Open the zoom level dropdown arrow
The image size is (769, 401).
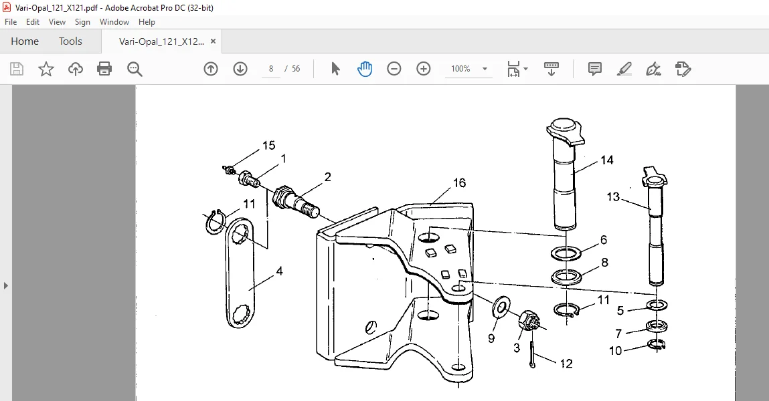[x=485, y=69]
